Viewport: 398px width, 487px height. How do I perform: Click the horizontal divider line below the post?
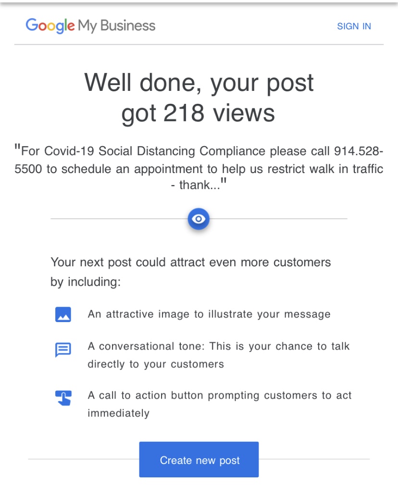pos(115,219)
